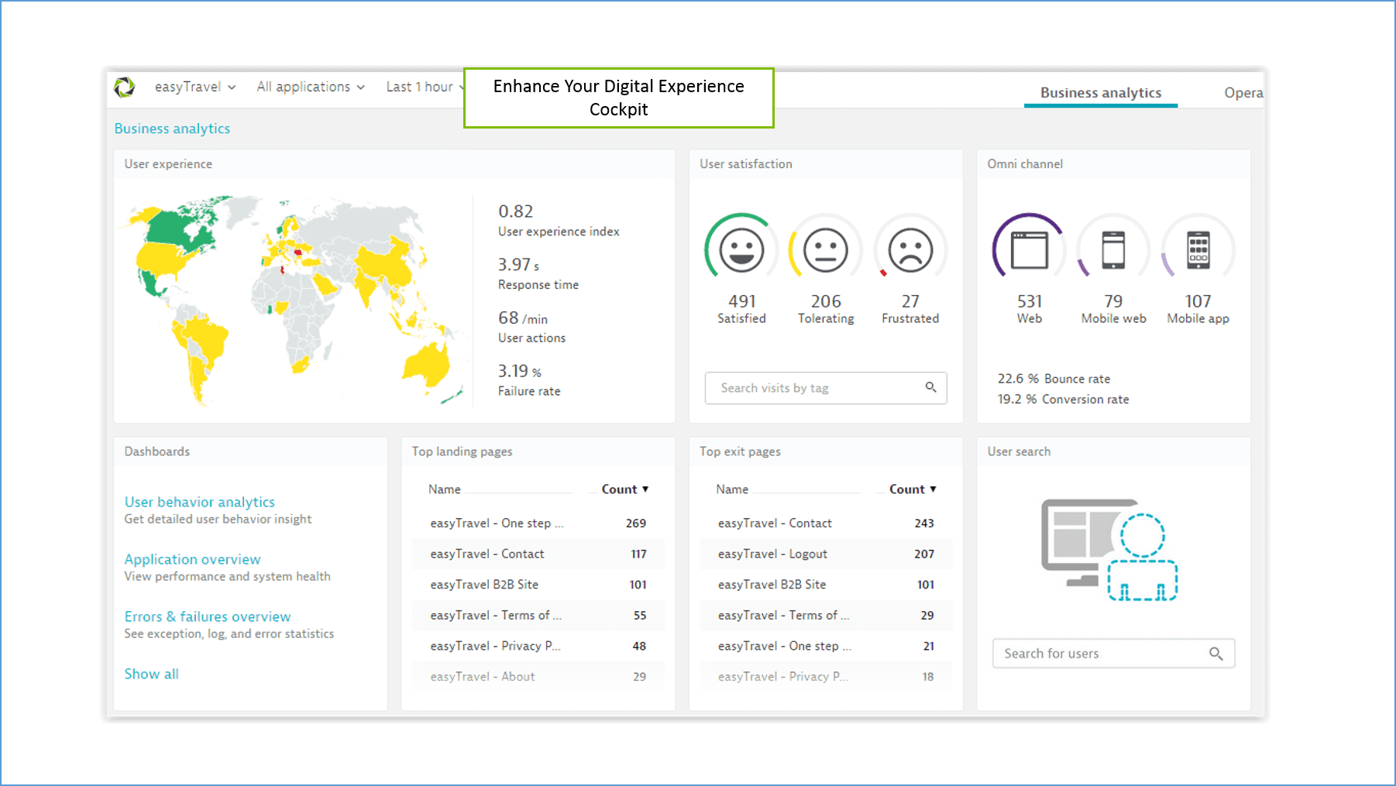Click the 19.2 % Conversion rate text

point(1063,400)
